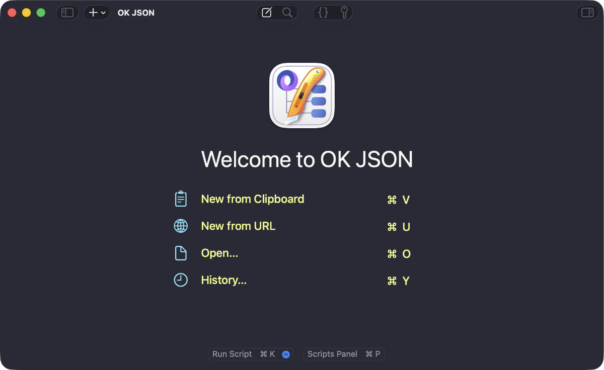Image resolution: width=604 pixels, height=370 pixels.
Task: Click the document file icon
Action: [x=181, y=253]
